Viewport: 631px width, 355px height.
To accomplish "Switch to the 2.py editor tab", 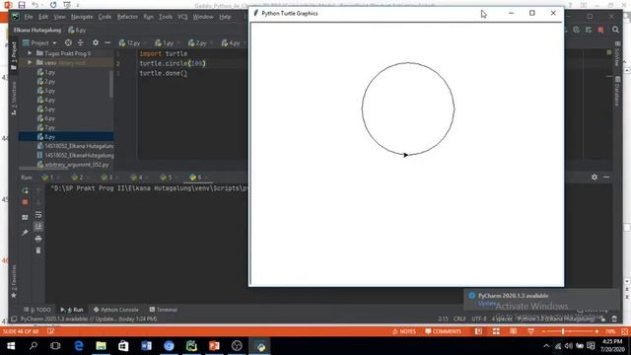I will 197,43.
